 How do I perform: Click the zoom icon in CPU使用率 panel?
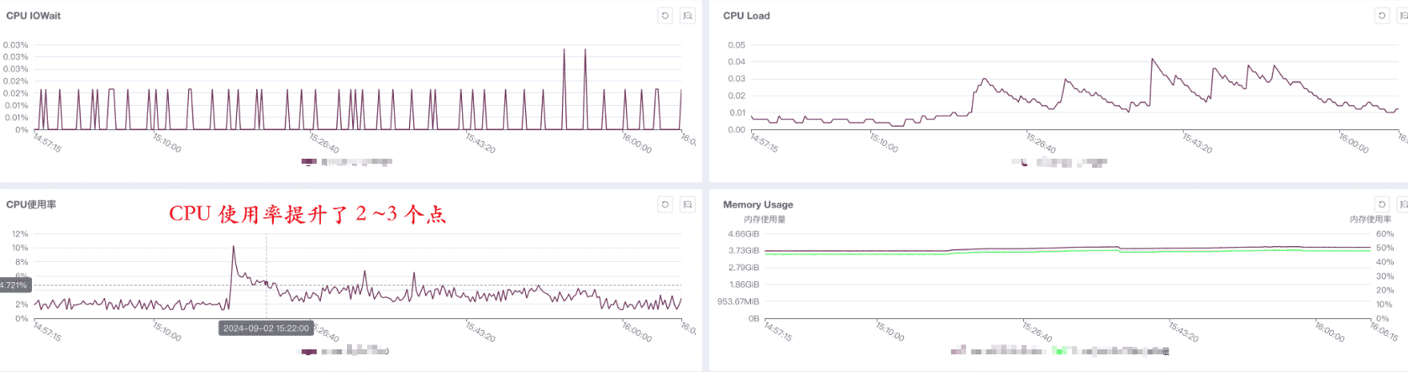tap(687, 204)
